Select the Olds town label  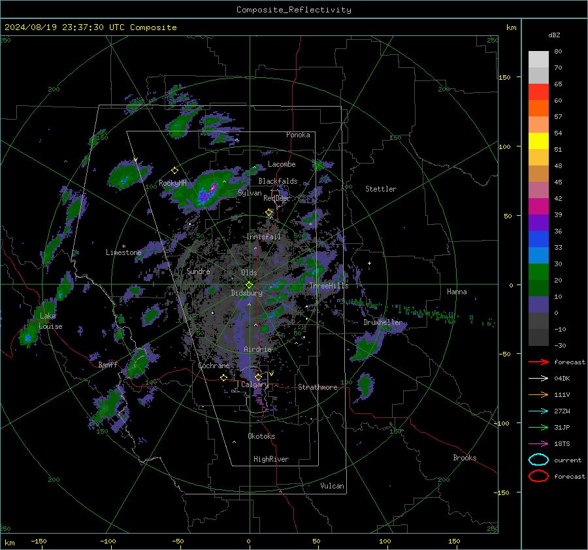249,273
